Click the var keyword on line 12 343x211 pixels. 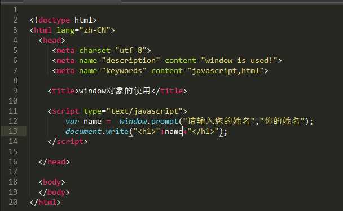(x=72, y=121)
